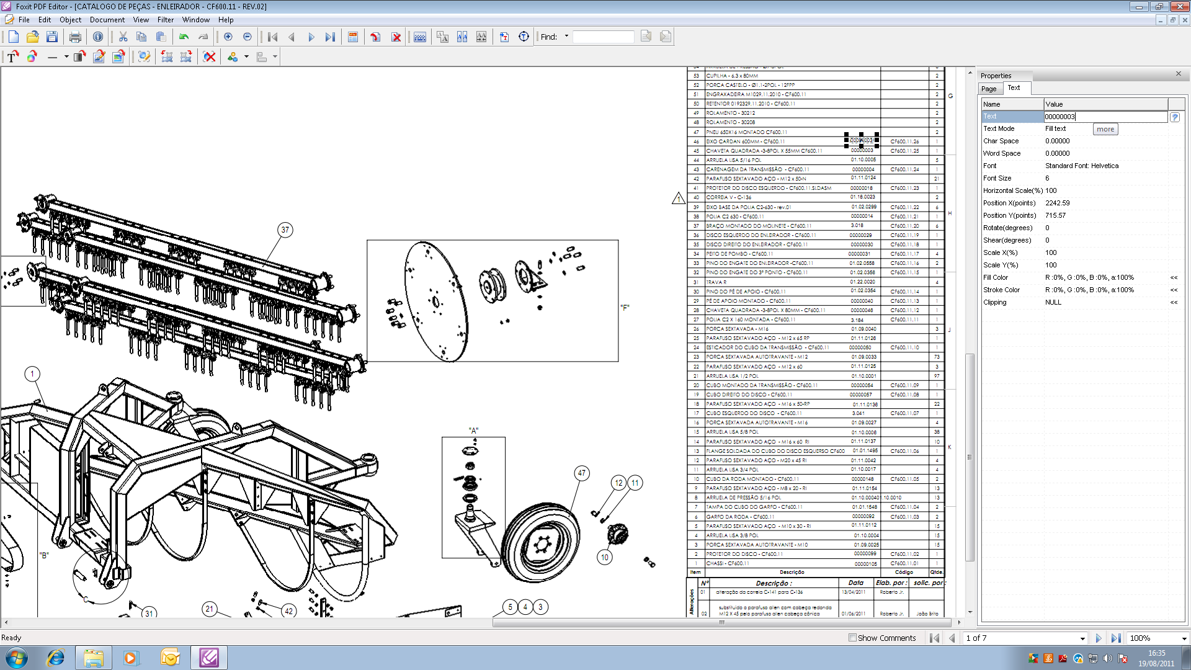The width and height of the screenshot is (1191, 670).
Task: Select the Add Text tool
Action: 12,57
